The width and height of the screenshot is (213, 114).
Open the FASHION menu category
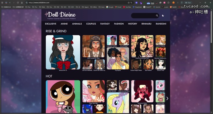pyautogui.click(x=119, y=24)
